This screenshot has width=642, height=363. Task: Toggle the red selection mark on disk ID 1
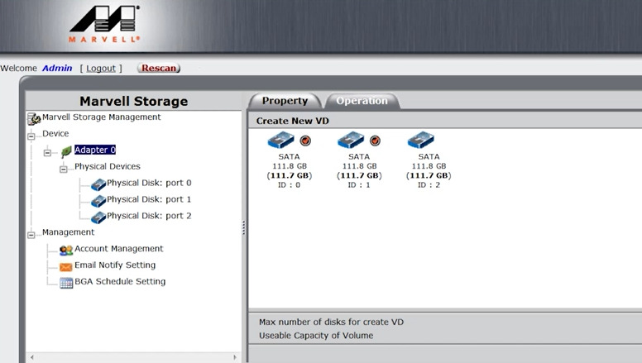(375, 141)
